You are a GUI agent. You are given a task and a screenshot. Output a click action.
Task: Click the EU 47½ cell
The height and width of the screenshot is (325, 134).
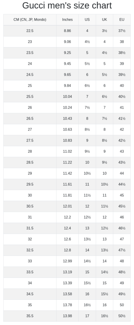coord(122,250)
